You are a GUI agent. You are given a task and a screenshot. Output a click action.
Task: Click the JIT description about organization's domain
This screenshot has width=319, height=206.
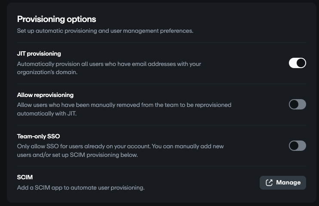[x=109, y=68]
